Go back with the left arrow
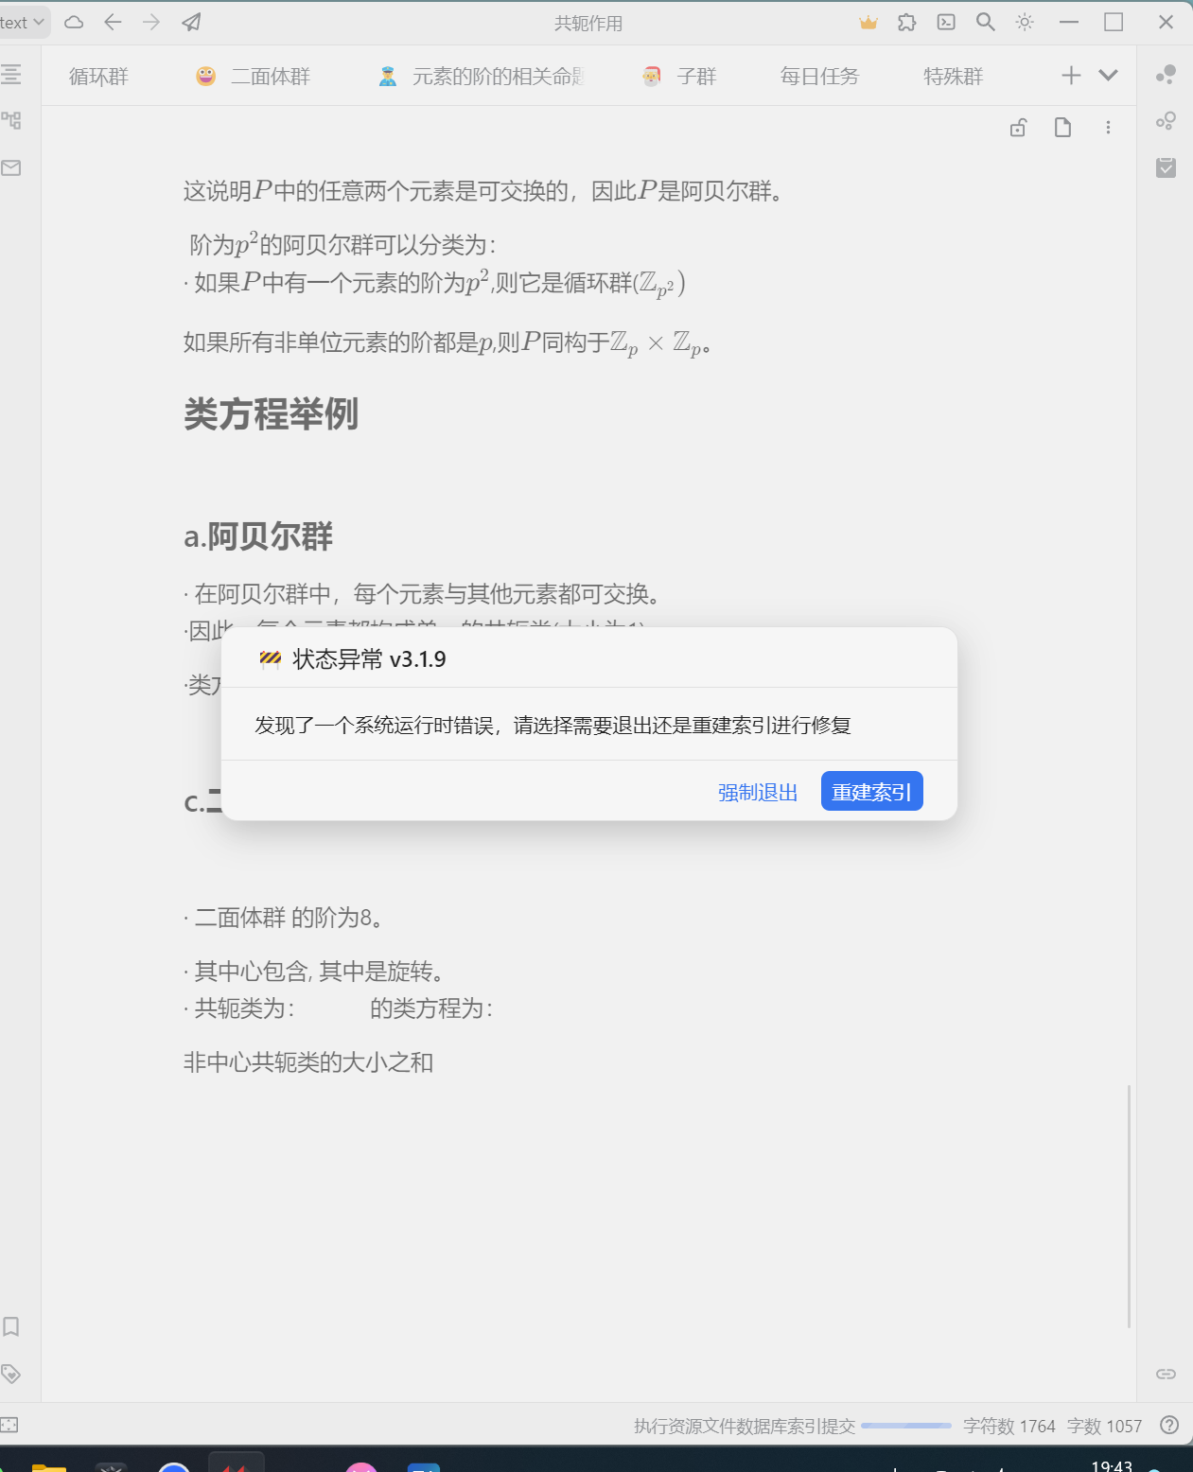Image resolution: width=1193 pixels, height=1472 pixels. [113, 22]
